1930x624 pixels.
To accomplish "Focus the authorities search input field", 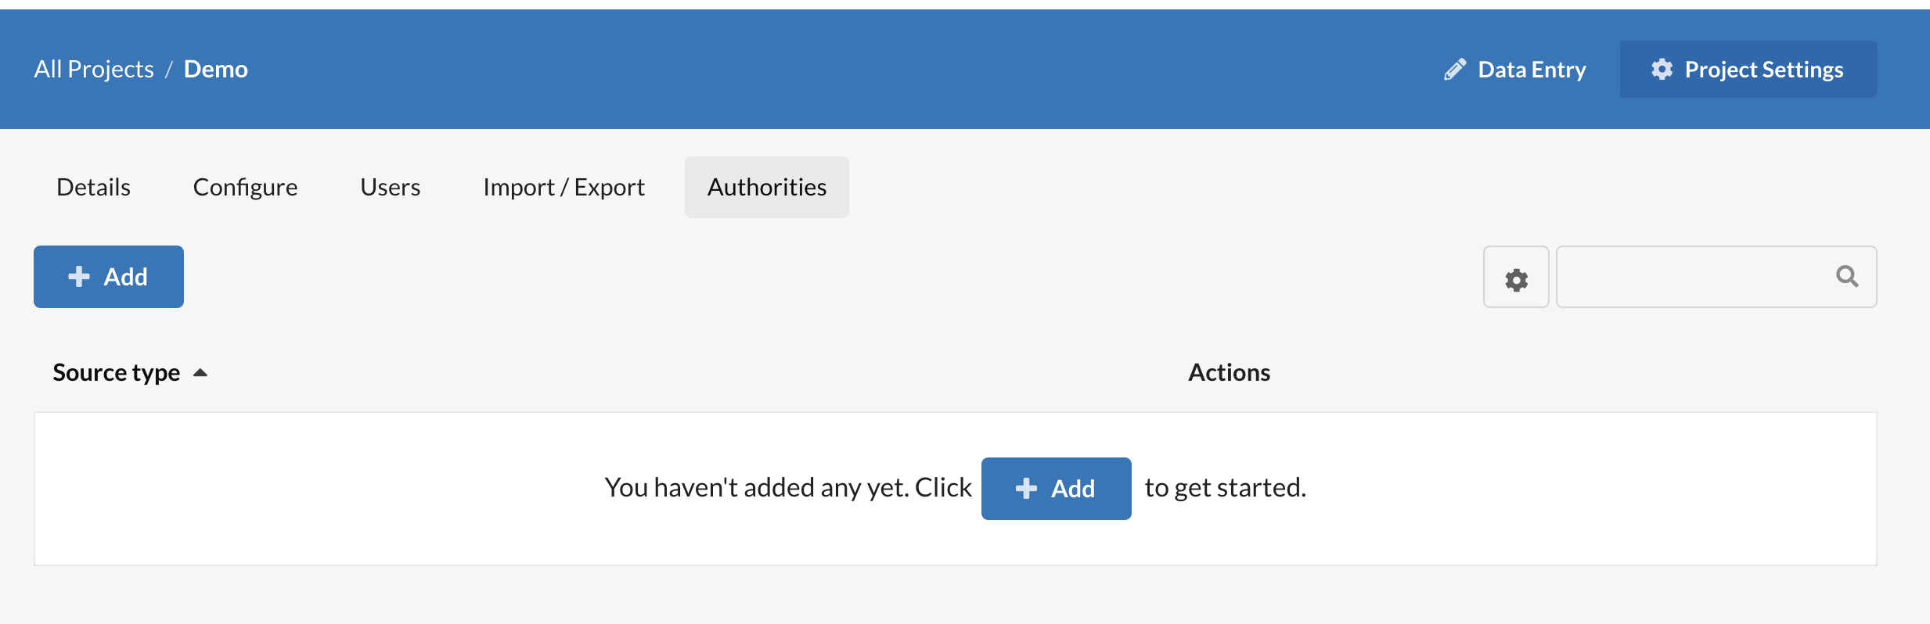I will click(x=1716, y=277).
